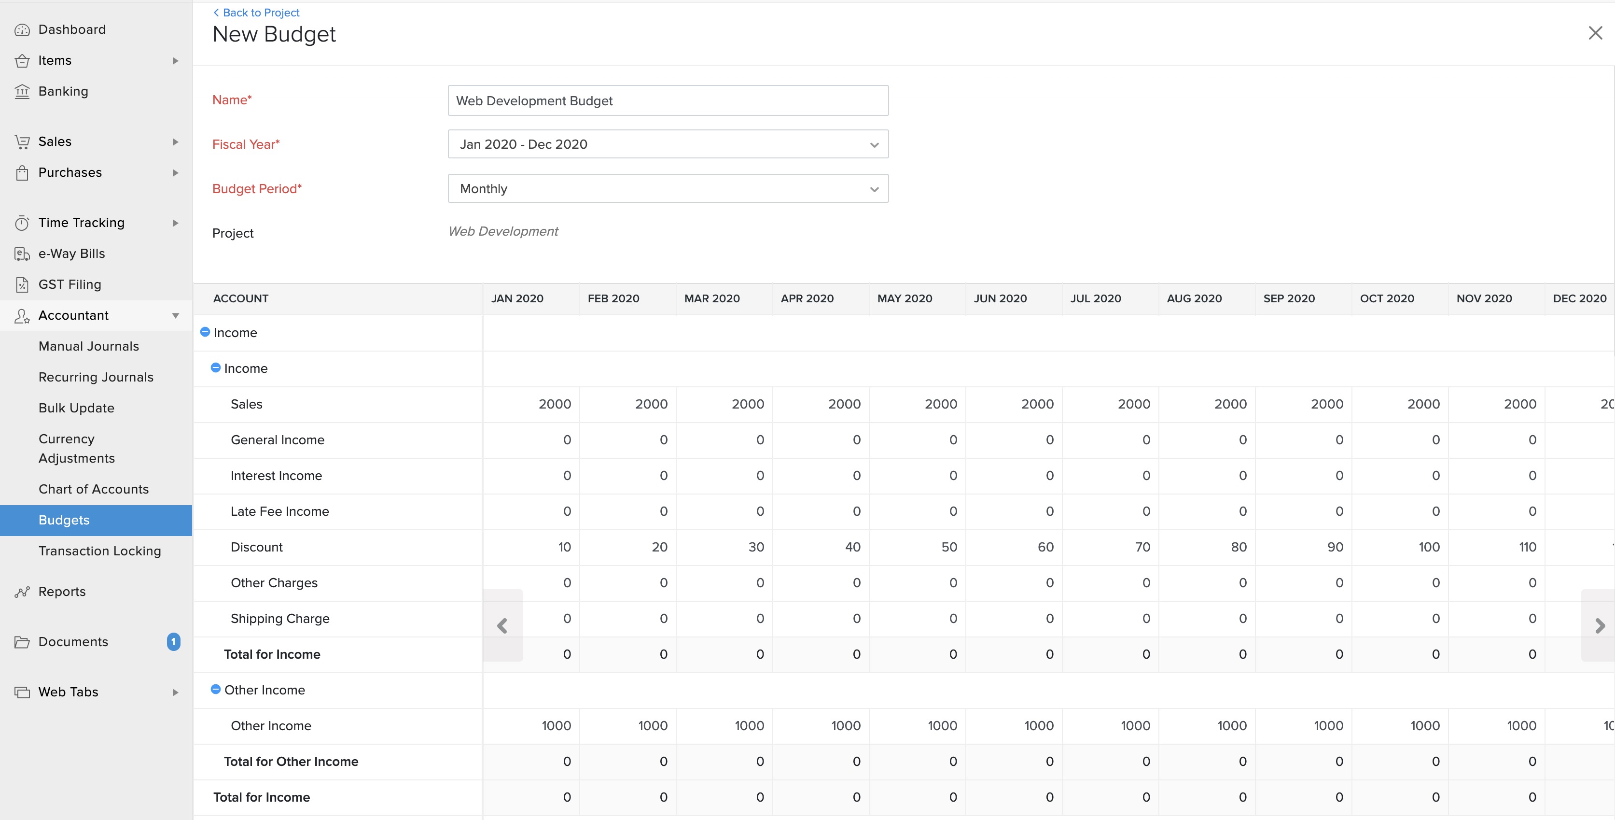Open the Fiscal Year dropdown
The width and height of the screenshot is (1615, 820).
click(668, 144)
